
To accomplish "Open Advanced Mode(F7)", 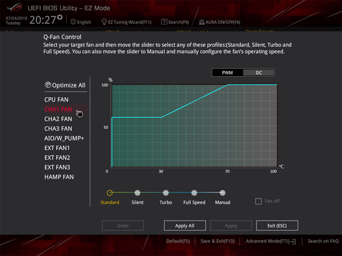I will pos(267,241).
